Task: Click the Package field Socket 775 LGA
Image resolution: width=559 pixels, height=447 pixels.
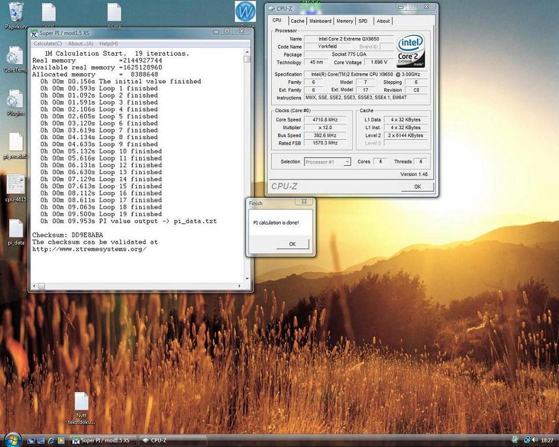Action: (349, 54)
